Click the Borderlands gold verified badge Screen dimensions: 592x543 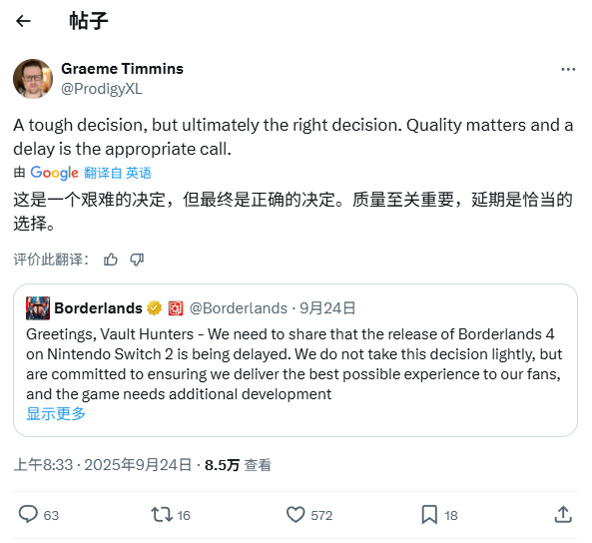pos(154,308)
